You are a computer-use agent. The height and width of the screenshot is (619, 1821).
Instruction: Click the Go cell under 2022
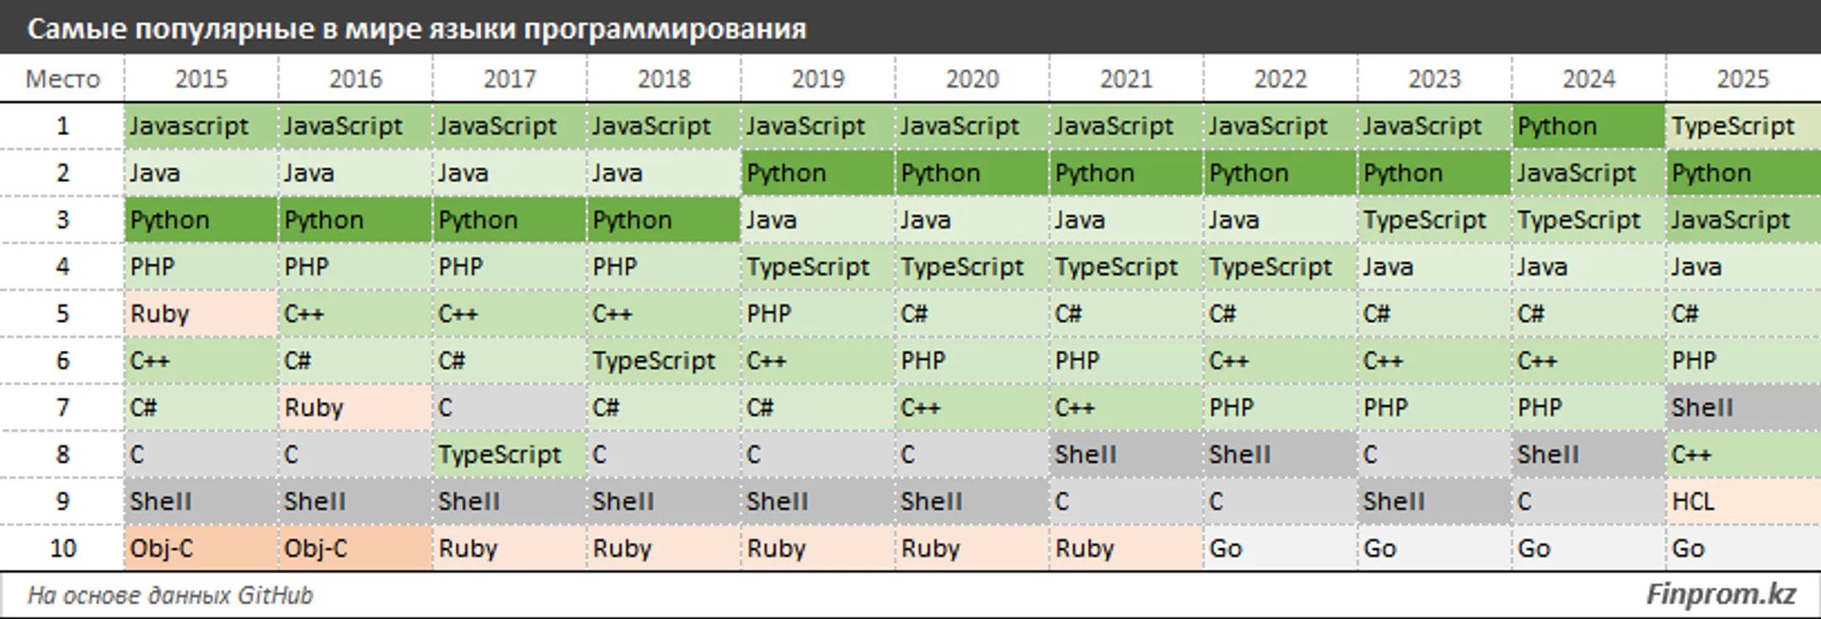click(x=1225, y=549)
